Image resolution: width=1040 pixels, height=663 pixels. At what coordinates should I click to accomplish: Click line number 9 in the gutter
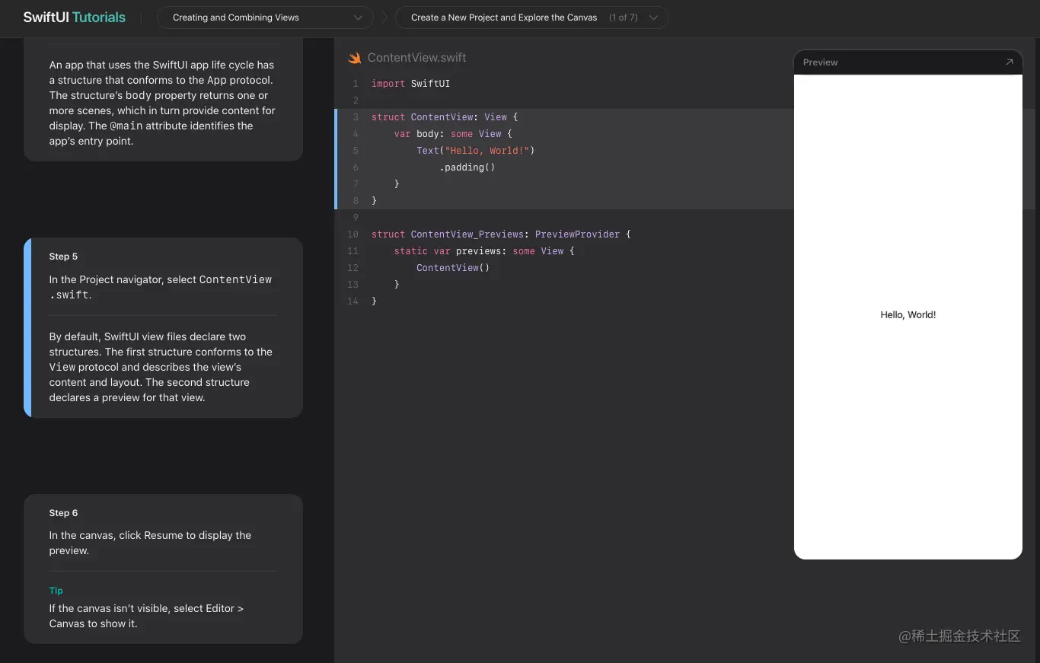click(355, 218)
